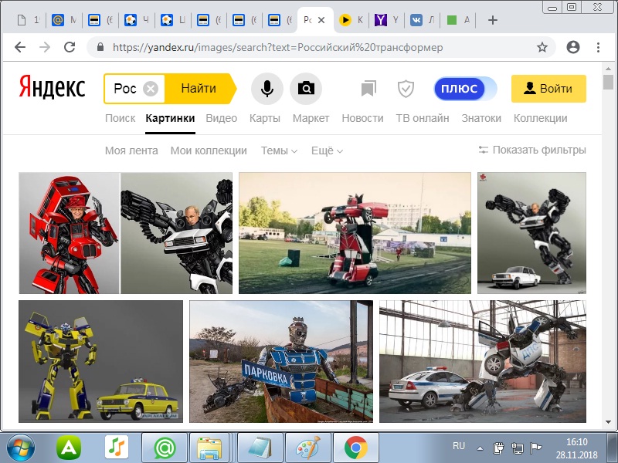Go to the Знатоки tab
618x463 pixels.
tap(481, 118)
